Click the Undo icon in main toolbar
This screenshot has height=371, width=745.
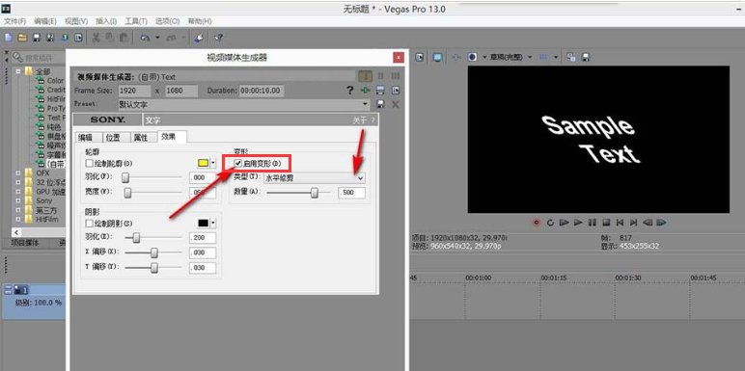coord(145,38)
